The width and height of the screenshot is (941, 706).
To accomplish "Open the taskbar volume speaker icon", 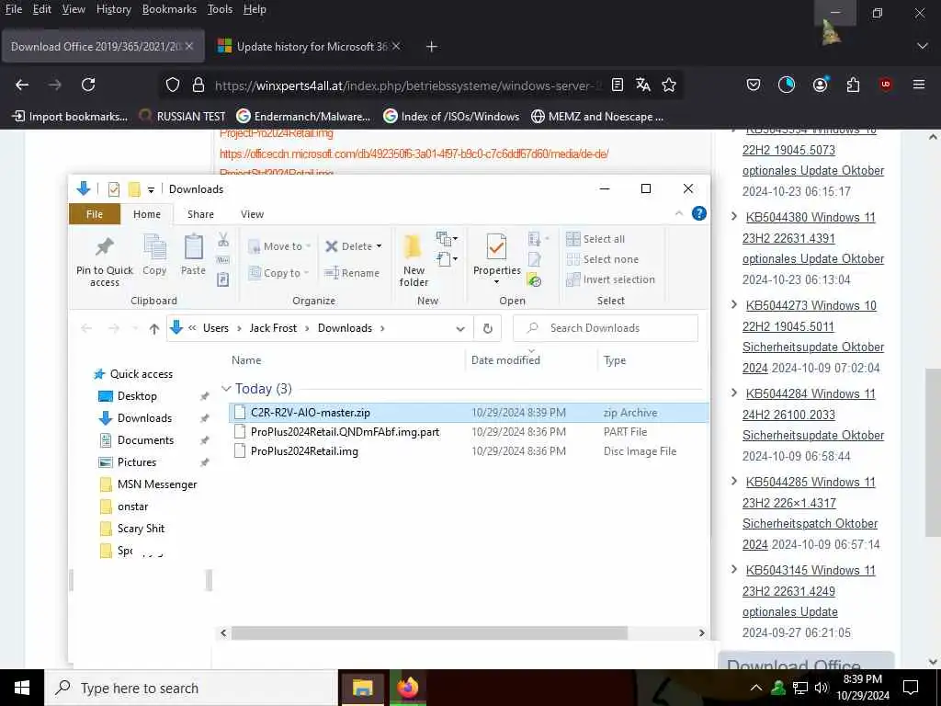I will click(x=821, y=688).
